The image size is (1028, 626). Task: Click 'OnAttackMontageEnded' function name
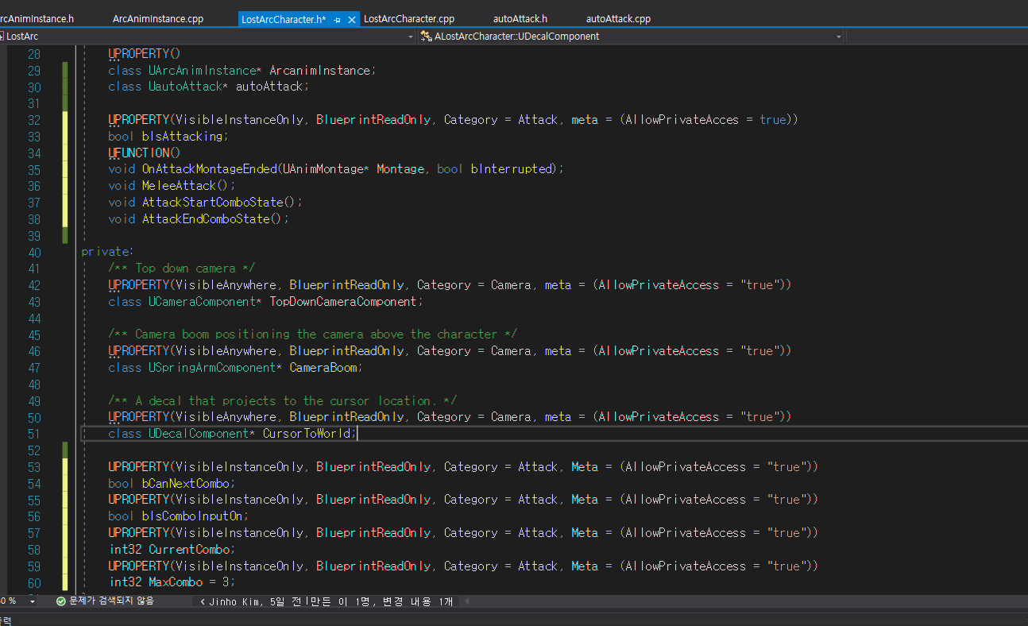(210, 169)
